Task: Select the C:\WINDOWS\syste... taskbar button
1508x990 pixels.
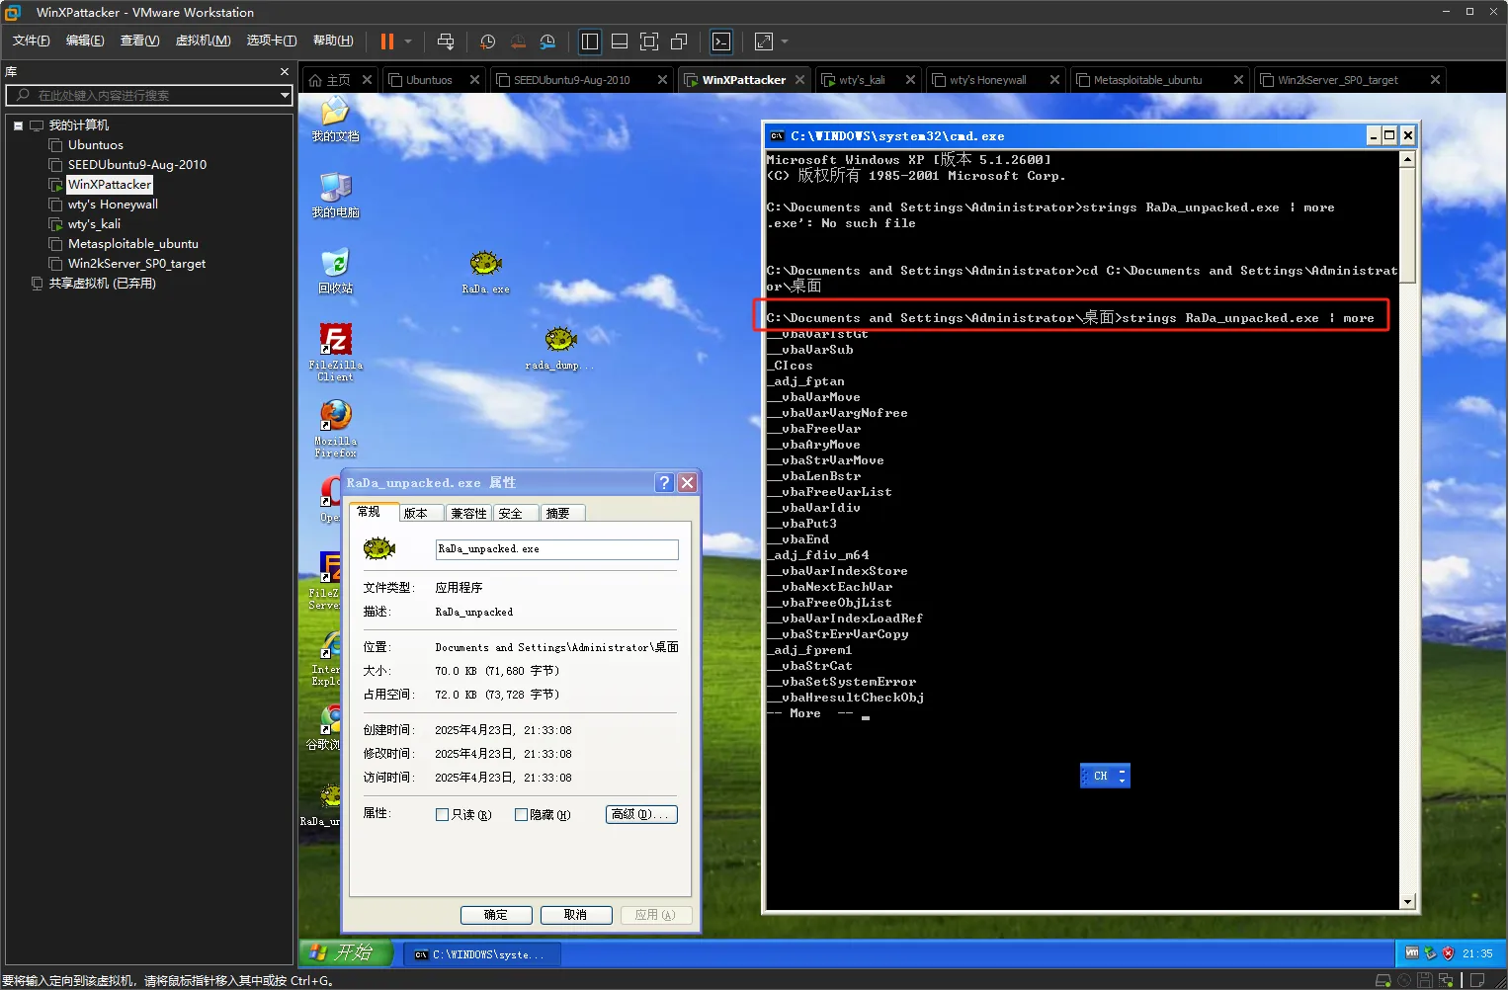Action: pyautogui.click(x=484, y=954)
